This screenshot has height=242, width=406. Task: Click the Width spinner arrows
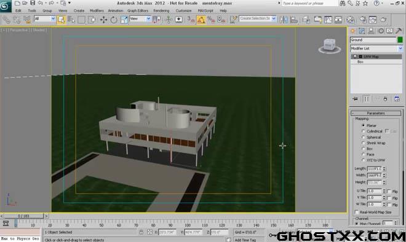pos(384,175)
